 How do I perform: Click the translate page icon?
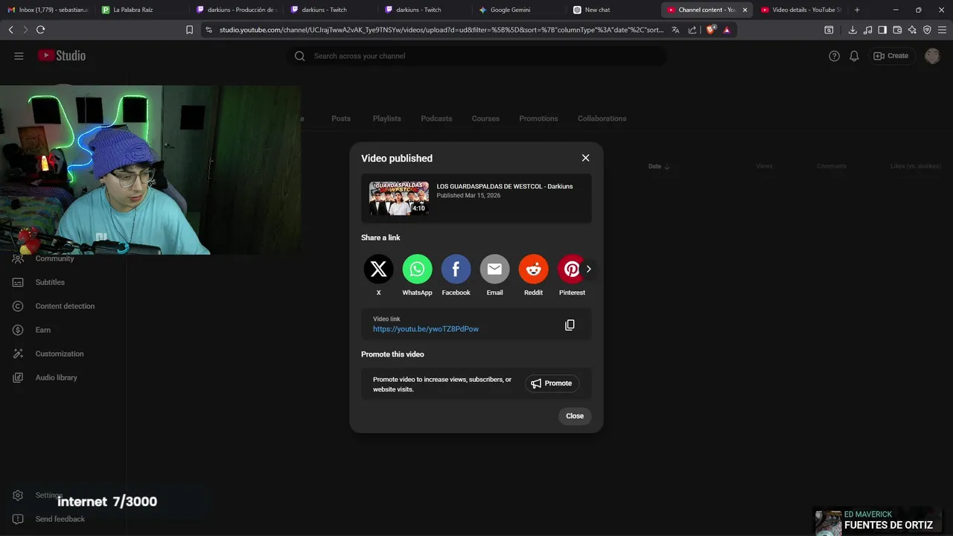[675, 30]
